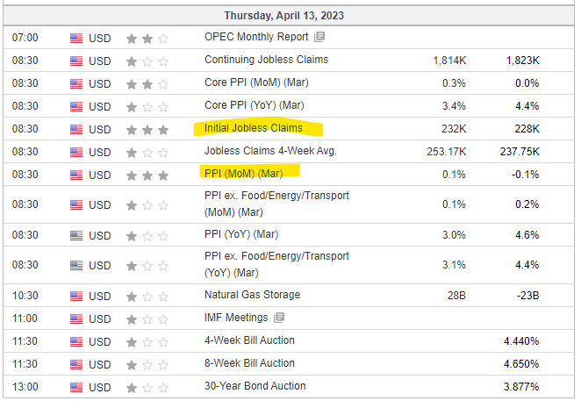Open 30-Year Bond Auction event

(x=255, y=386)
